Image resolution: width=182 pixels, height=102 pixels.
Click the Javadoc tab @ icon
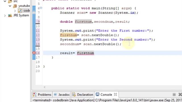tap(55, 94)
